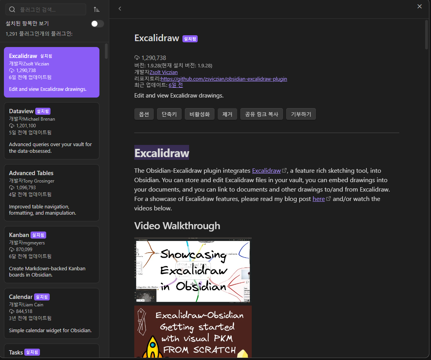Open the Advanced Tables plugin card

click(52, 193)
